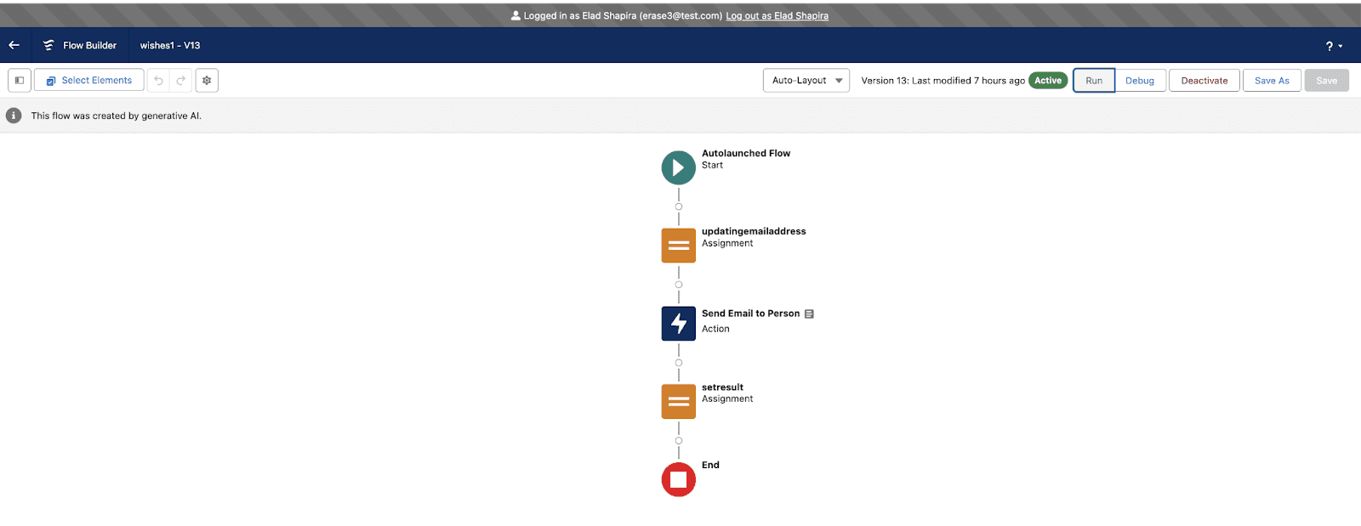Click the back arrow in the header
Viewport: 1361px width, 526px height.
pyautogui.click(x=14, y=45)
